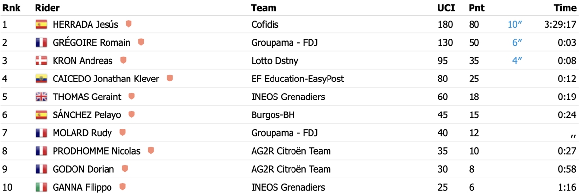Click the shield icon after GODON Dorian

tap(125, 169)
